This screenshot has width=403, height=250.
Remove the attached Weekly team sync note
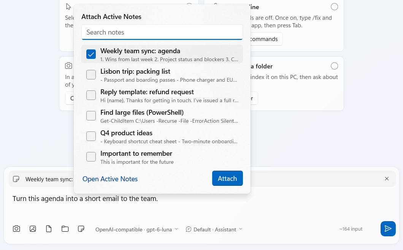point(387,179)
